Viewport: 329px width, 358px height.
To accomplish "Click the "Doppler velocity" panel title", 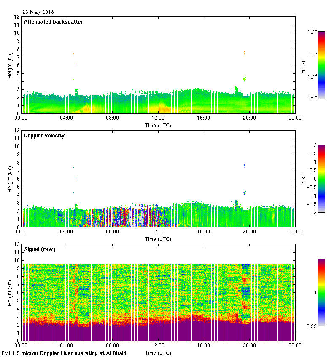I will click(x=44, y=136).
